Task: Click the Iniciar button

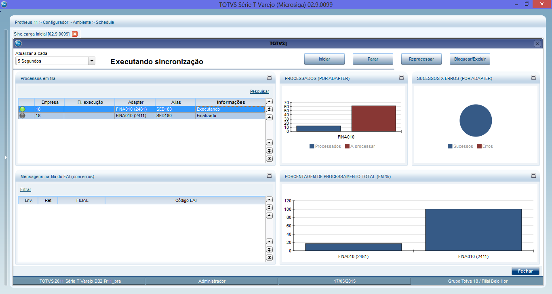Action: click(324, 59)
